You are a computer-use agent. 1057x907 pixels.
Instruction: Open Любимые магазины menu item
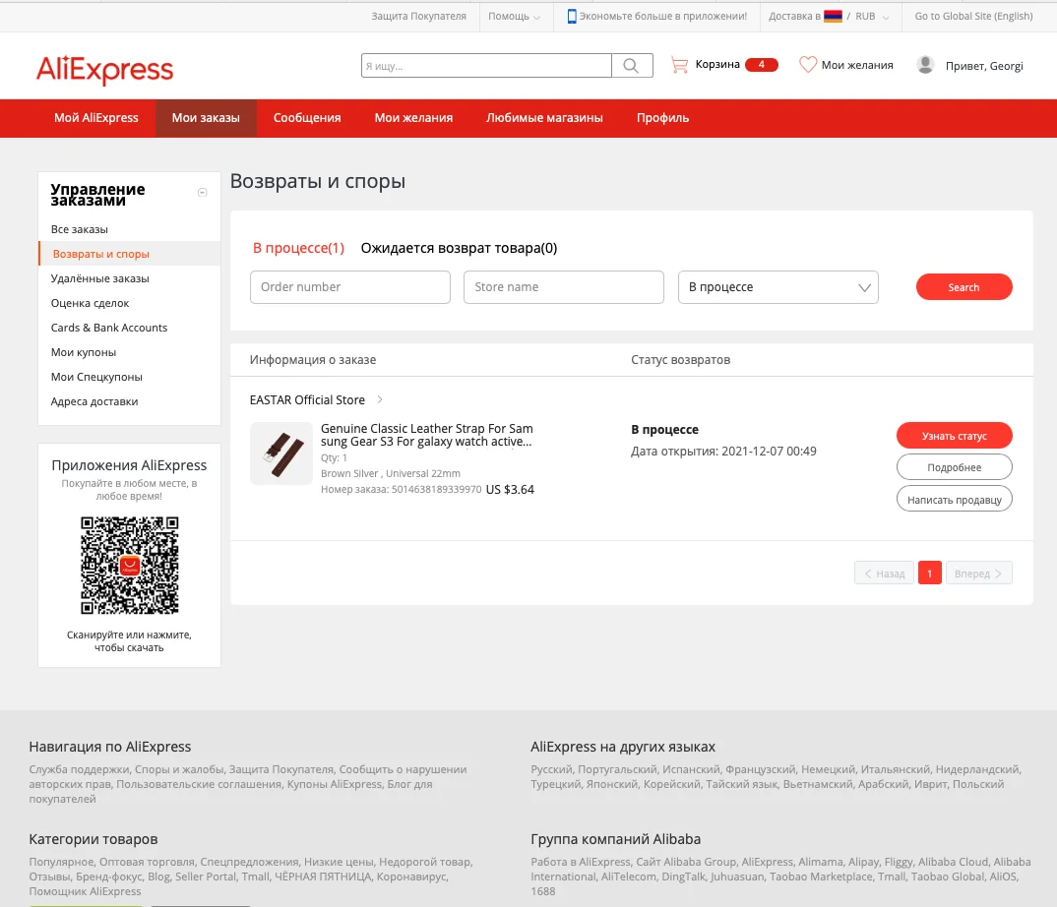click(544, 118)
